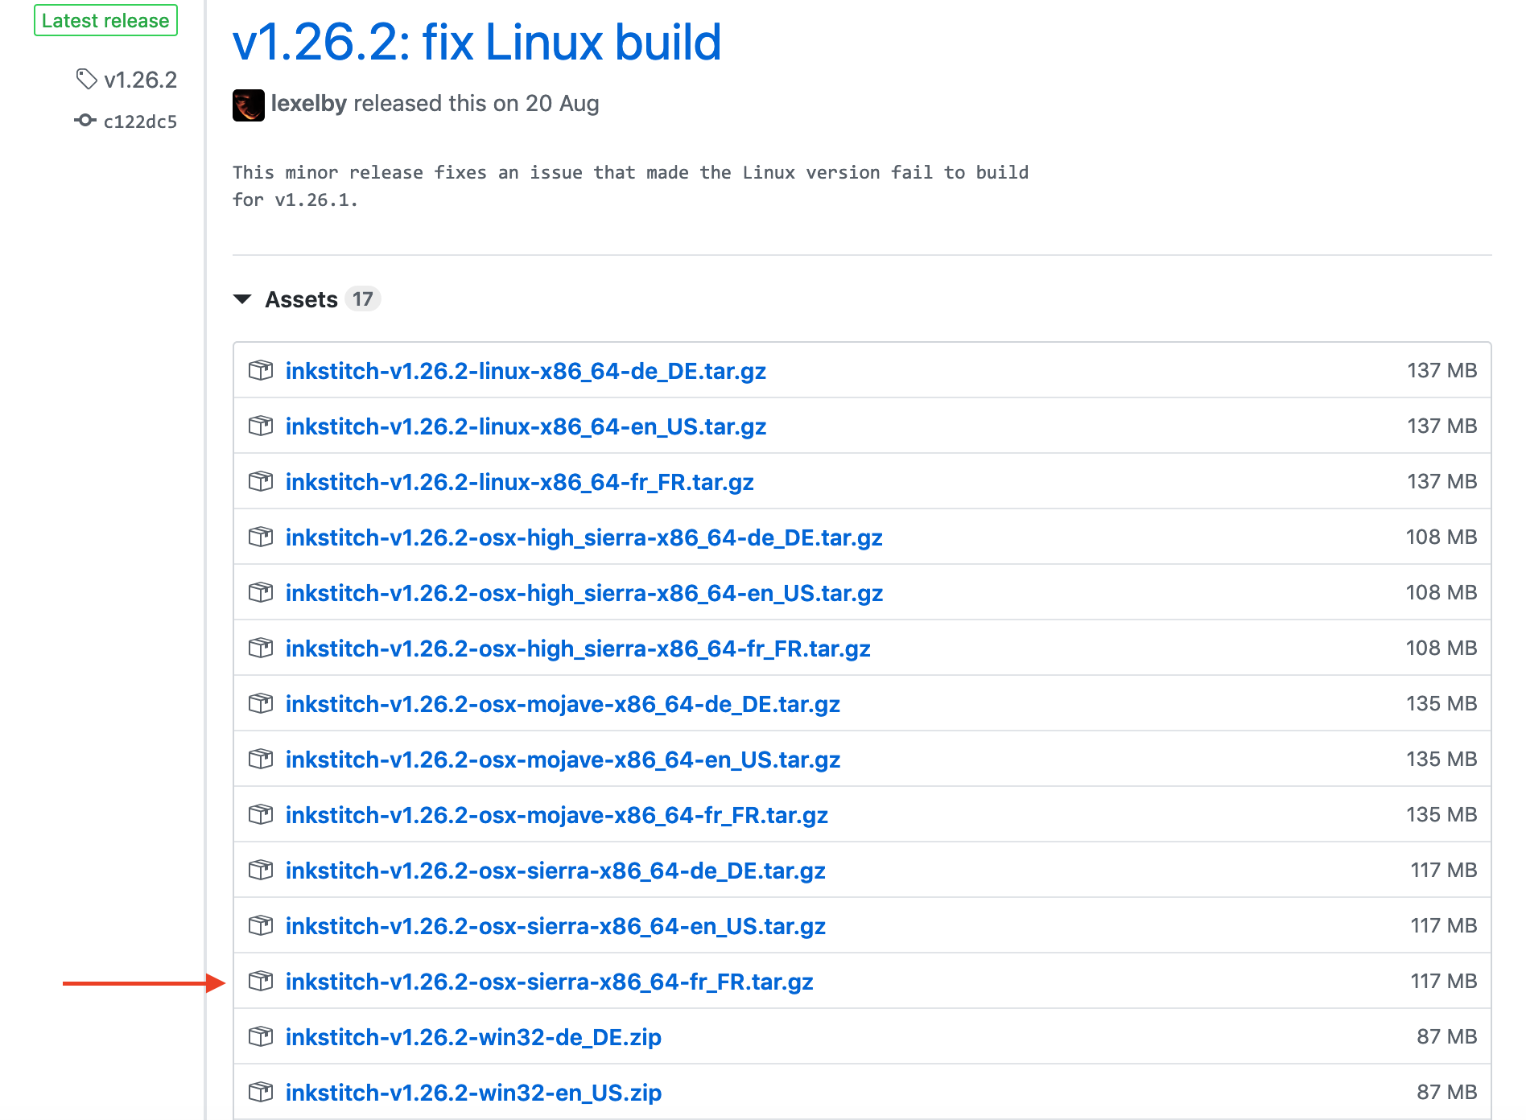Click package icon for osx-sierra en_US
The height and width of the screenshot is (1120, 1526).
point(261,925)
